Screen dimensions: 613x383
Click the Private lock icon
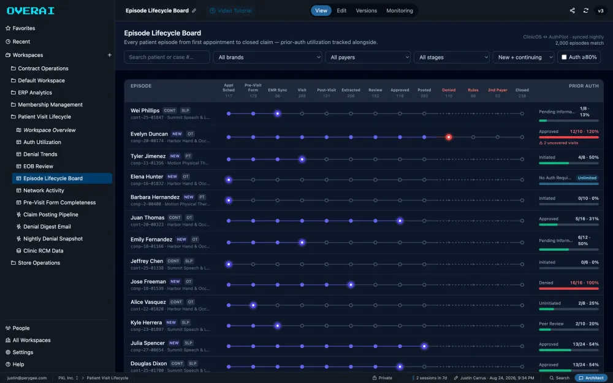[375, 378]
